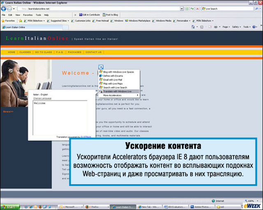Click the red Stop loading icon

pos(198,9)
